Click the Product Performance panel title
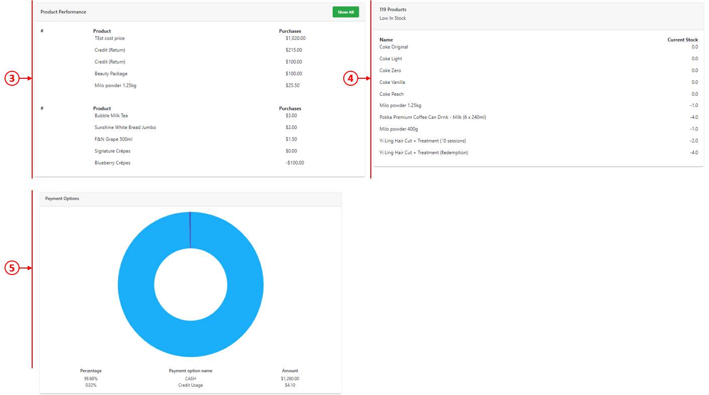The width and height of the screenshot is (709, 395). point(63,12)
